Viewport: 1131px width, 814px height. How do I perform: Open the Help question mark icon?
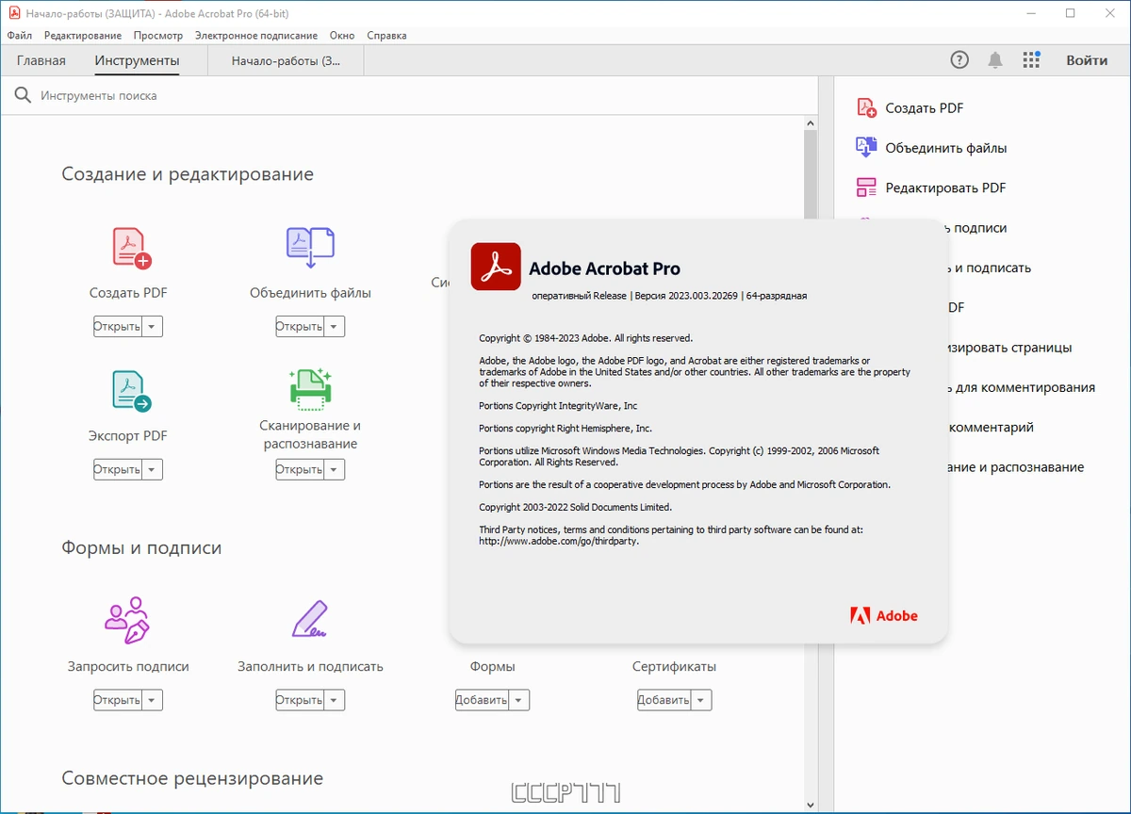[x=959, y=60]
